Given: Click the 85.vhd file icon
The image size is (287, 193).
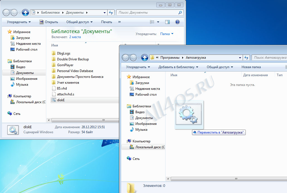Looking at the screenshot, I should pyautogui.click(x=53, y=88).
